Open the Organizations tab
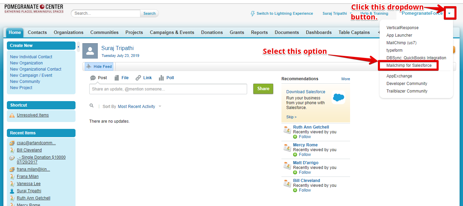The width and height of the screenshot is (463, 206). click(x=69, y=32)
